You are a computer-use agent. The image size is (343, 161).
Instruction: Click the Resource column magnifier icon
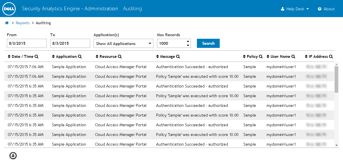120,57
